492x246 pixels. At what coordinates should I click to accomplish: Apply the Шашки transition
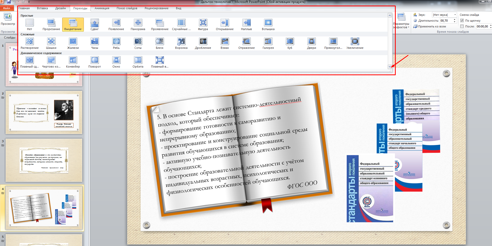point(51,44)
